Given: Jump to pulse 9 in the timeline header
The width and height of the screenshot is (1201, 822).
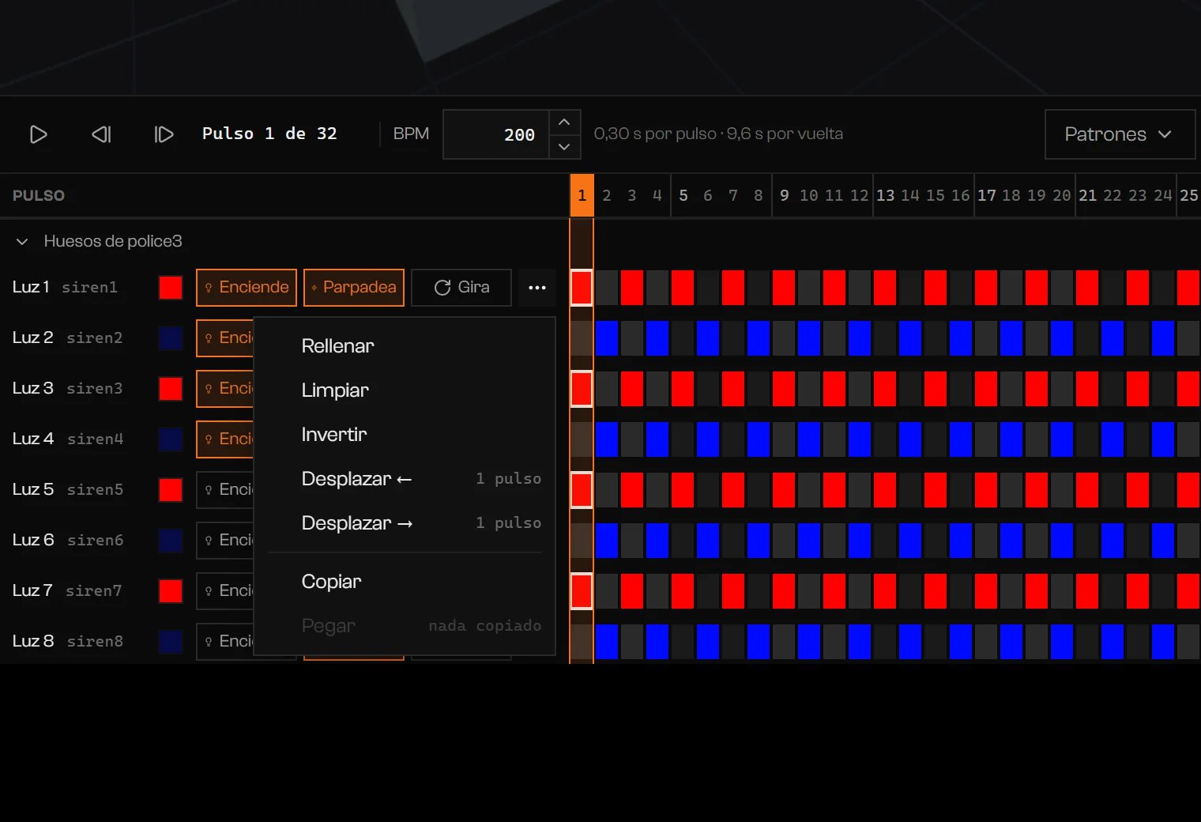Looking at the screenshot, I should [784, 195].
